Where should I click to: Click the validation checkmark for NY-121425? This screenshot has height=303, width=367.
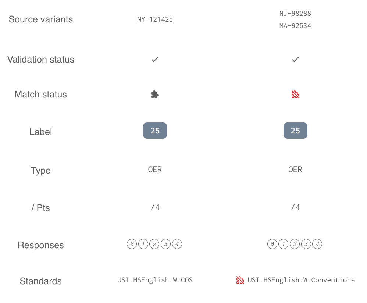coord(155,60)
